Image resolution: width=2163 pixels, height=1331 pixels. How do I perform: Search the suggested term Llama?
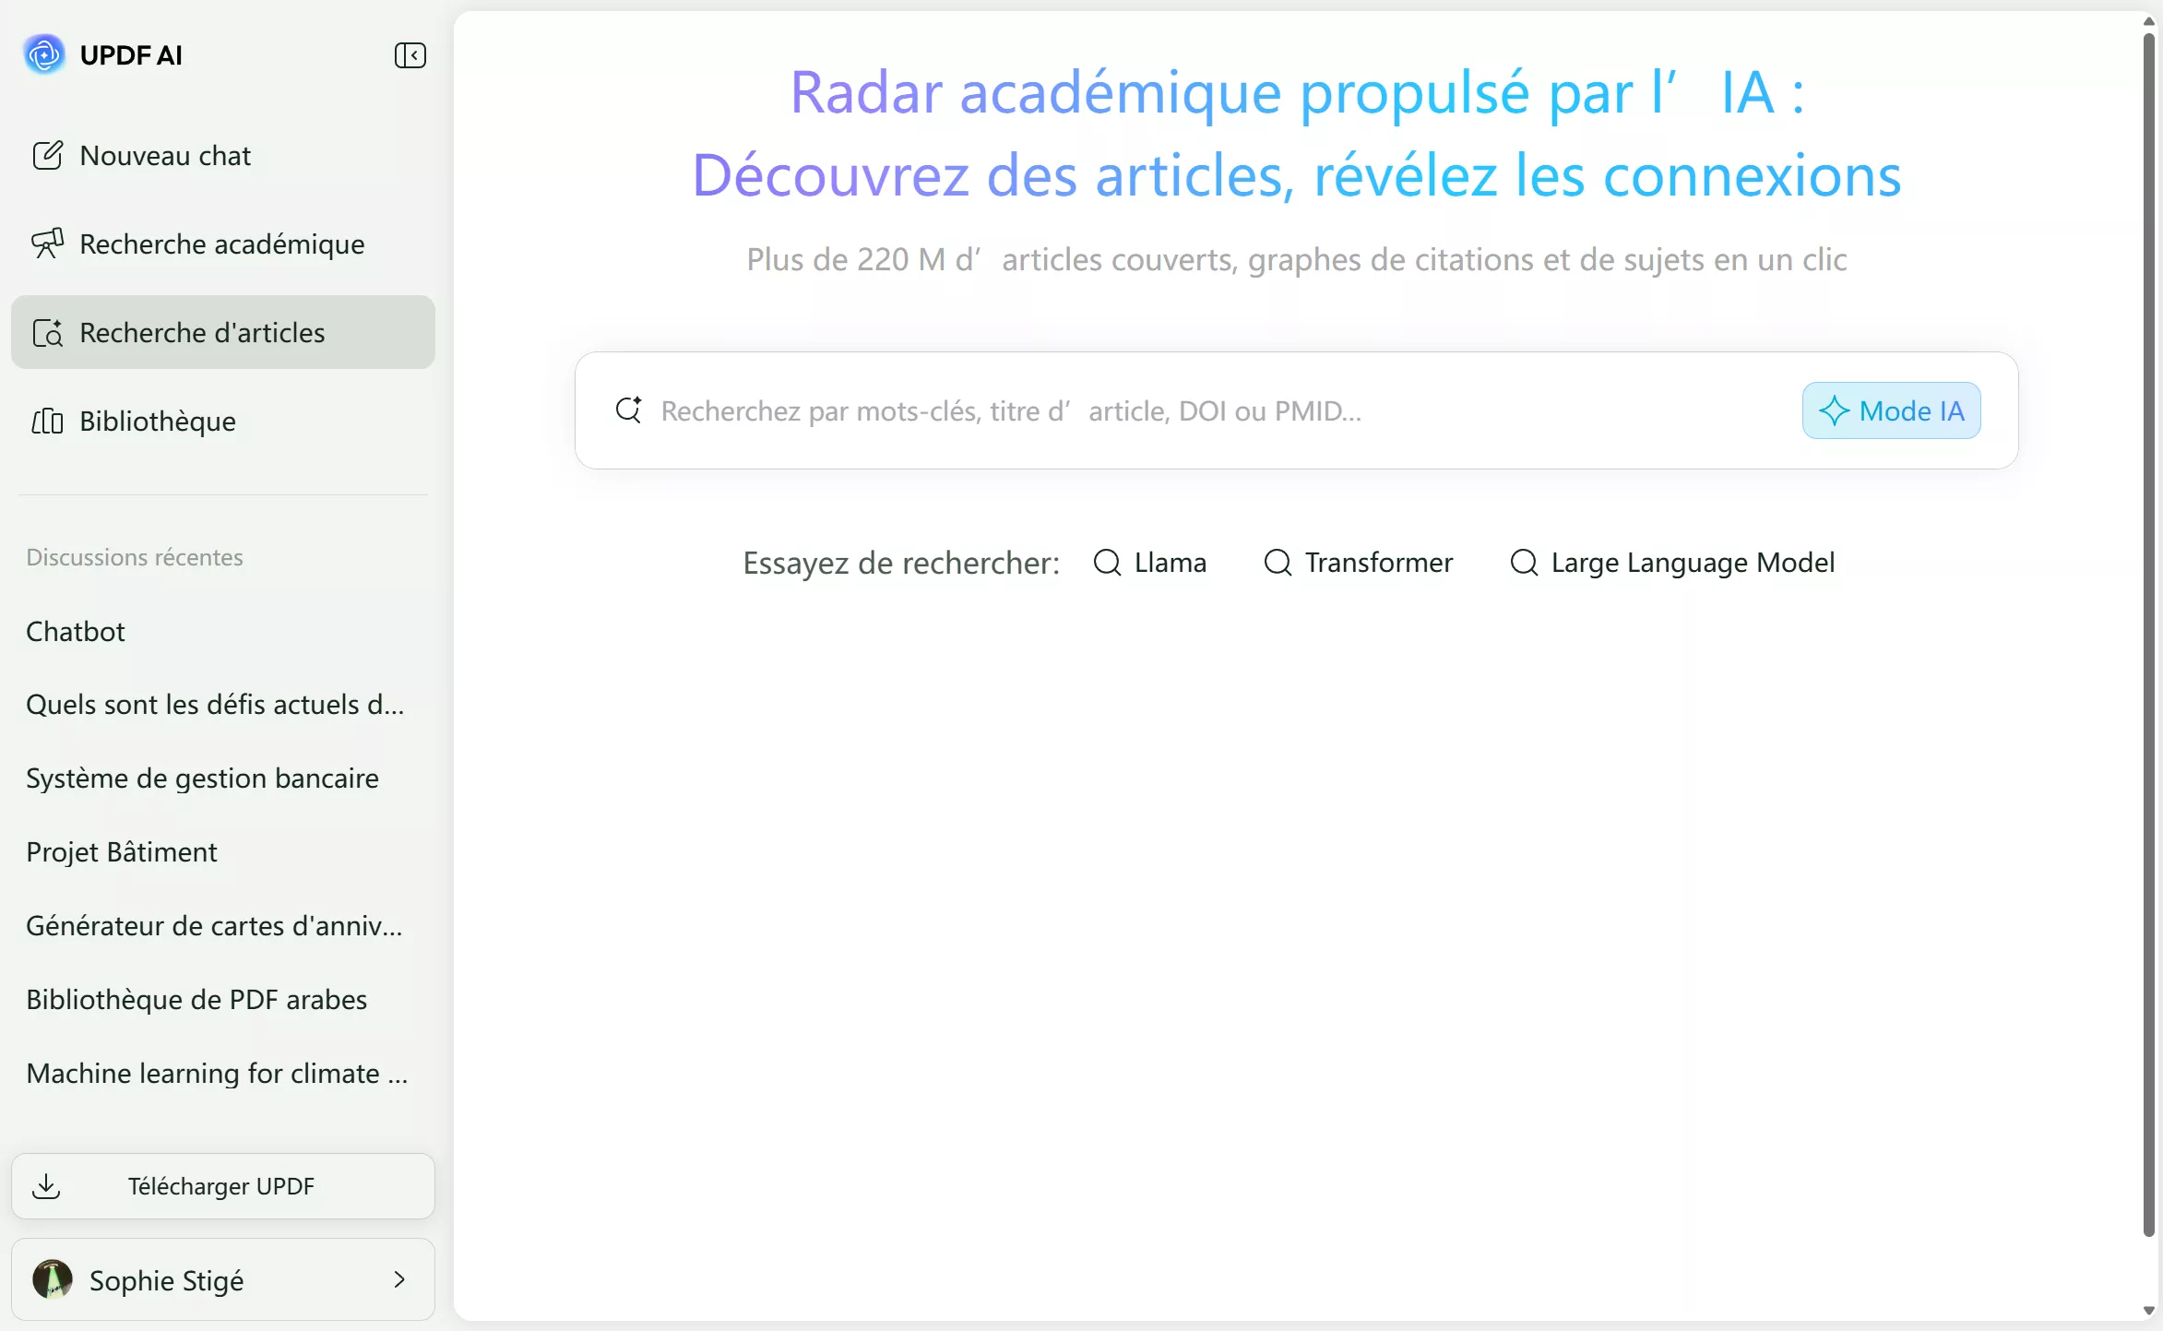1150,562
